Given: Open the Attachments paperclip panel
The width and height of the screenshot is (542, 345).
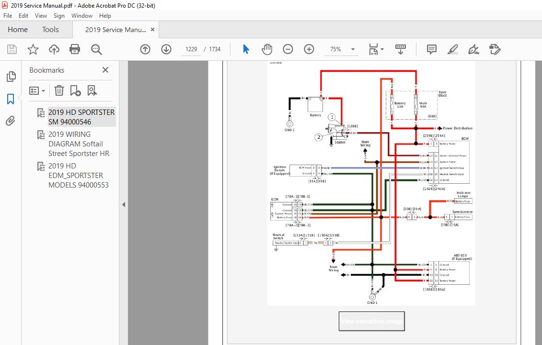Looking at the screenshot, I should pos(11,121).
